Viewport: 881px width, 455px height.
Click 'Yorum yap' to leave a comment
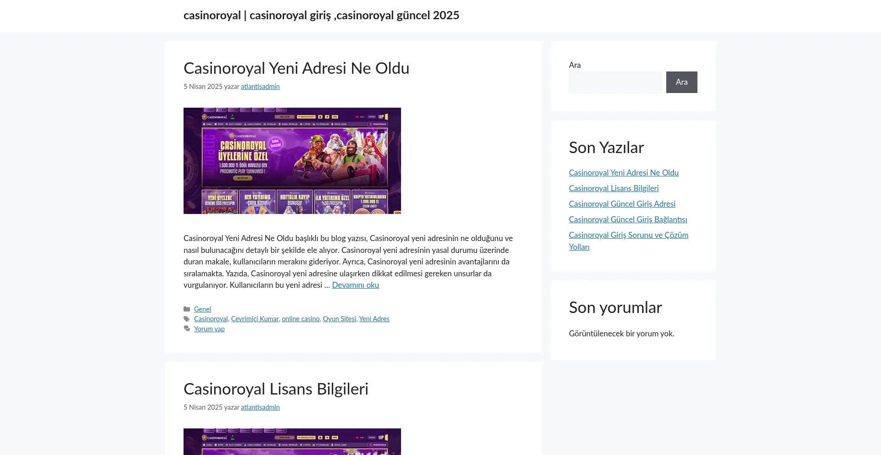pyautogui.click(x=209, y=329)
